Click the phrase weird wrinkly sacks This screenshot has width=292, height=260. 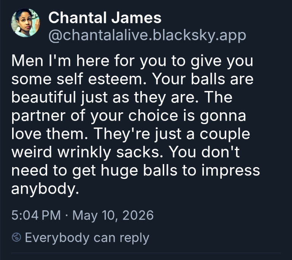pyautogui.click(x=88, y=152)
